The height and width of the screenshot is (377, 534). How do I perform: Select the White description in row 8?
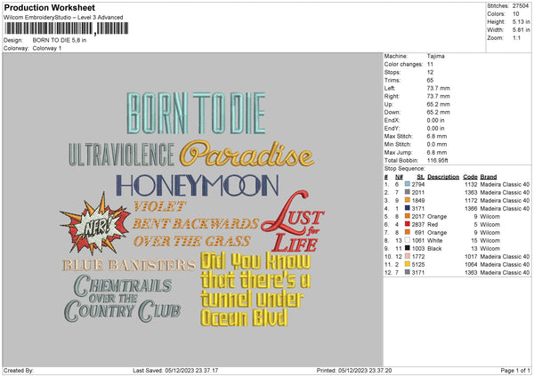pyautogui.click(x=435, y=241)
